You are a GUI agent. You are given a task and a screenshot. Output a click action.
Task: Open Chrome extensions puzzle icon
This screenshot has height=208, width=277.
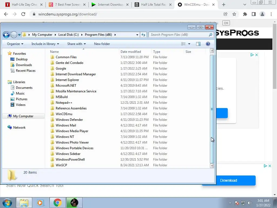pyautogui.click(x=245, y=14)
